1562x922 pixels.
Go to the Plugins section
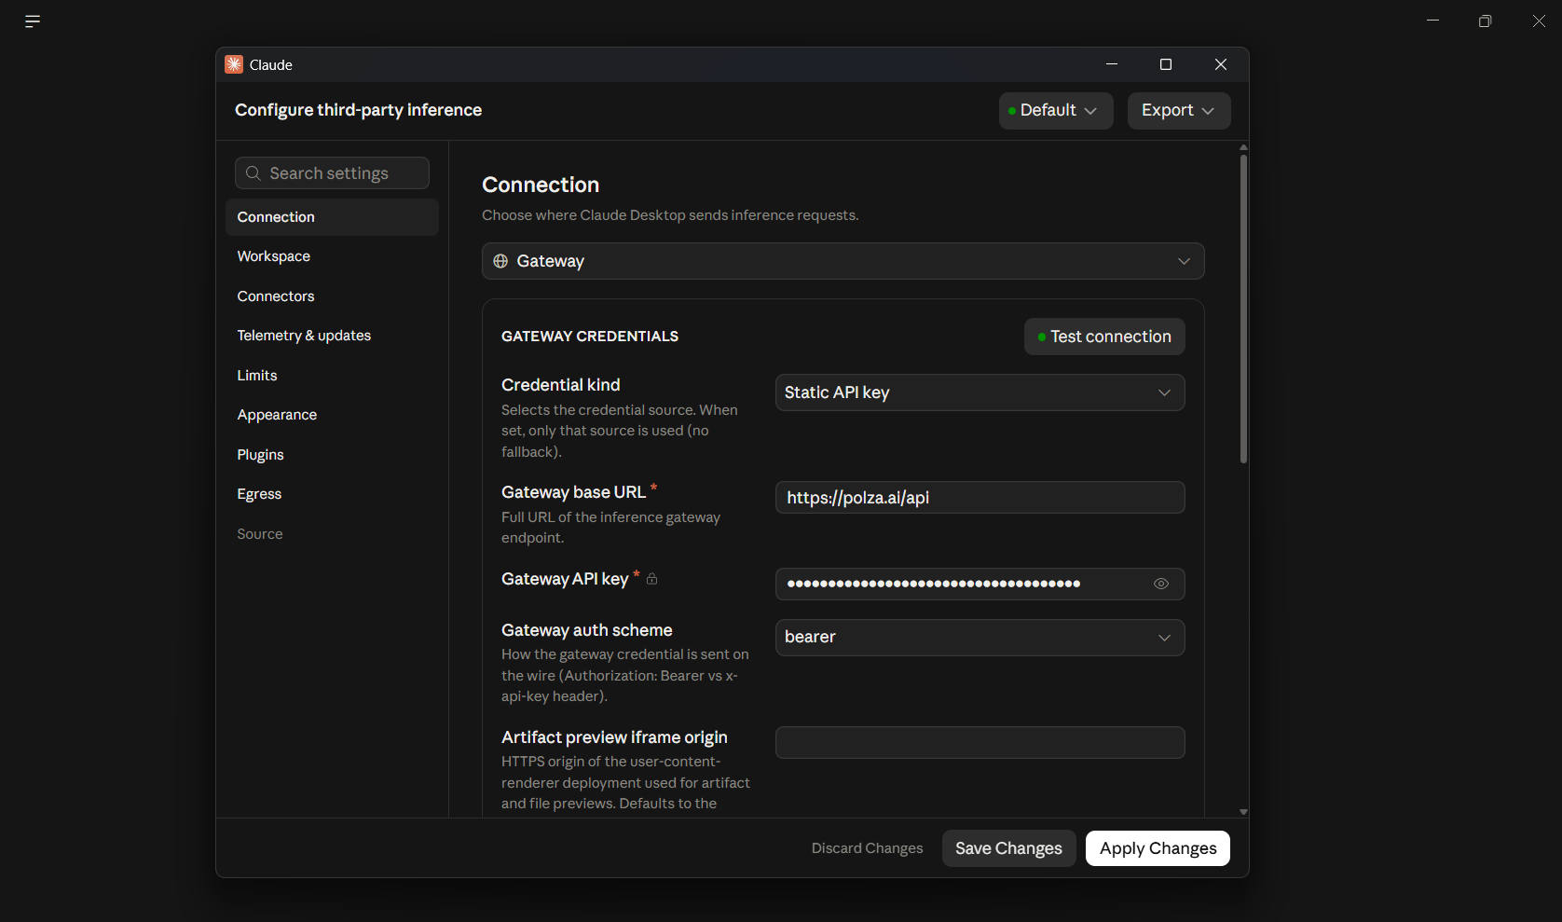point(332,455)
